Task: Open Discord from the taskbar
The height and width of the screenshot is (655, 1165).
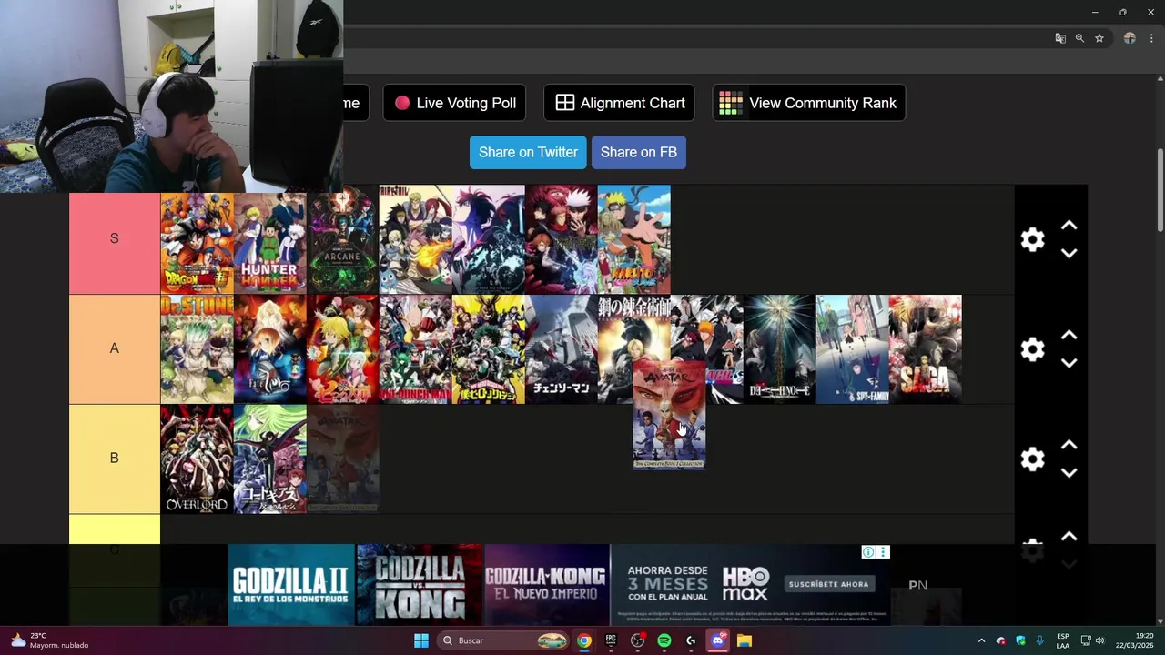Action: 717,640
